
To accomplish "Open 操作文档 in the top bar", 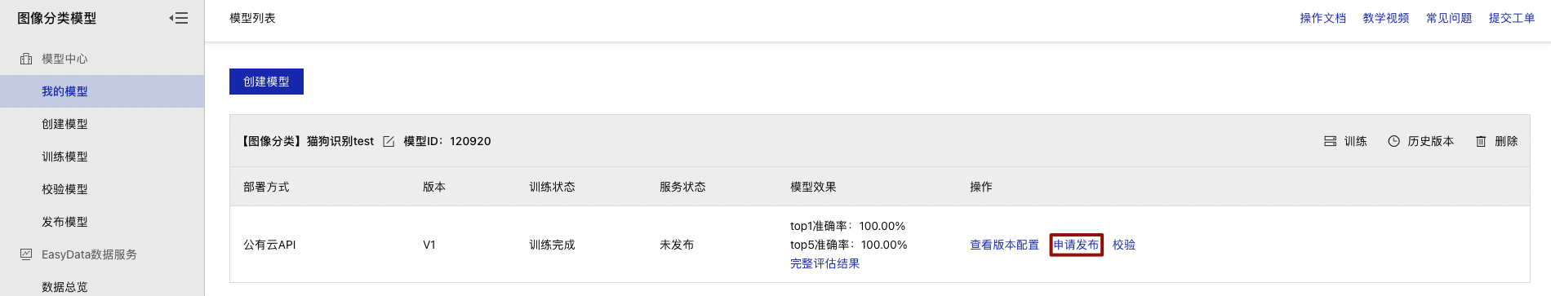I will 1323,18.
